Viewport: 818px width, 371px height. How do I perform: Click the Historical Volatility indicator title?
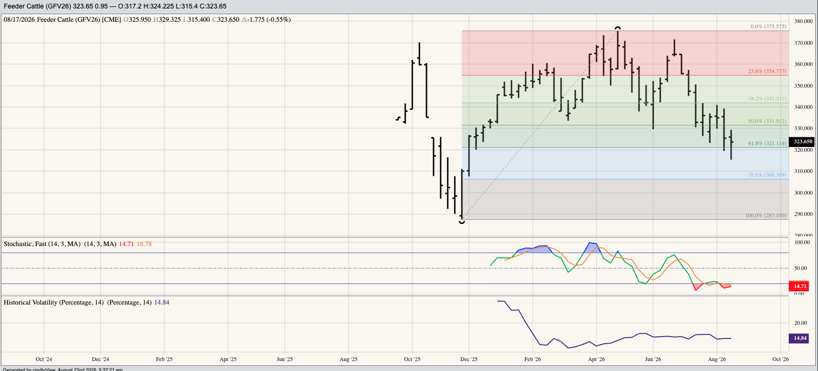[x=53, y=302]
